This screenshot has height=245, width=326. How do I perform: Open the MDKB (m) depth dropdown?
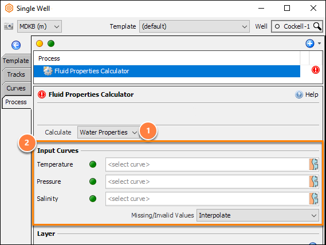(40, 26)
